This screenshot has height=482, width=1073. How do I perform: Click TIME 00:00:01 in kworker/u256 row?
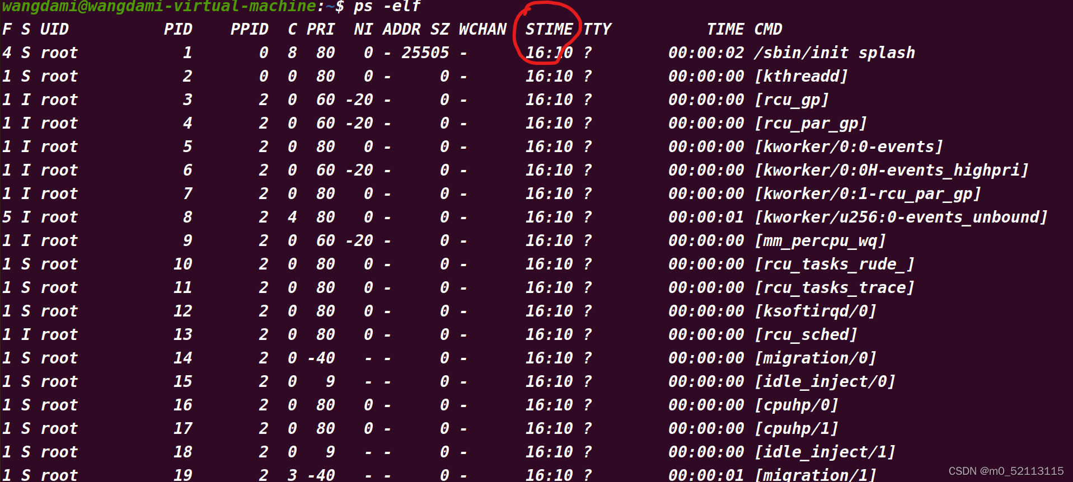706,217
